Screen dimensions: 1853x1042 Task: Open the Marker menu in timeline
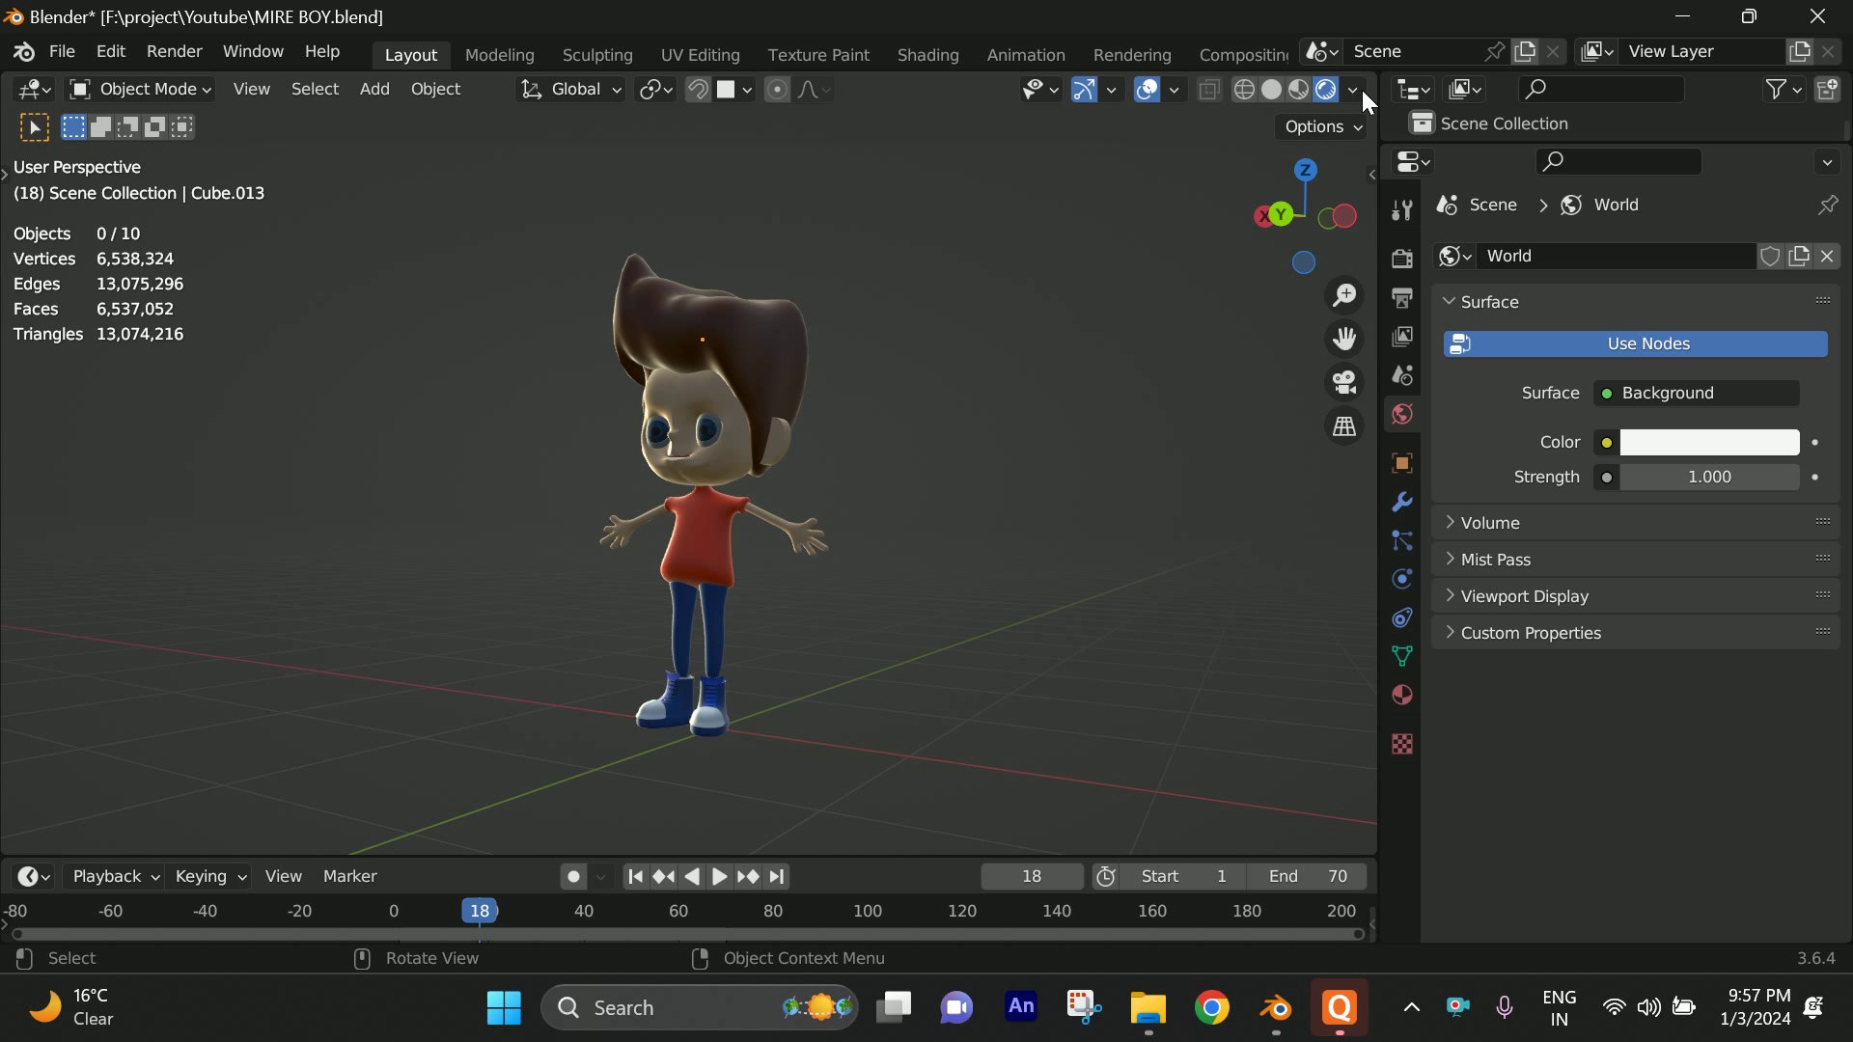click(x=349, y=876)
